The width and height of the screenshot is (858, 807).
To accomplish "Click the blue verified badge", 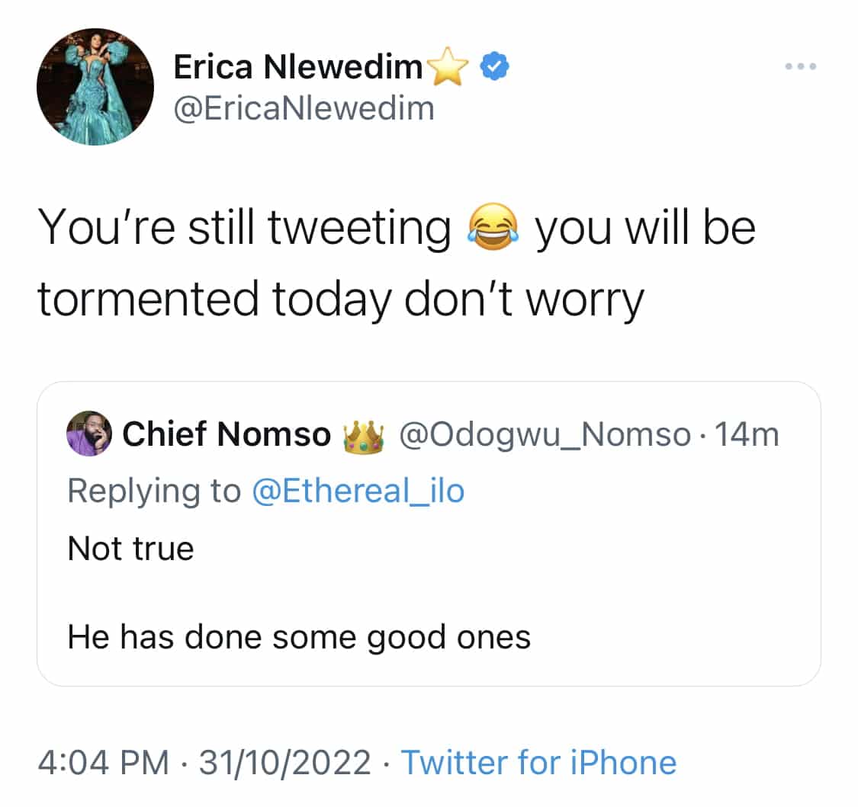I will tap(494, 69).
